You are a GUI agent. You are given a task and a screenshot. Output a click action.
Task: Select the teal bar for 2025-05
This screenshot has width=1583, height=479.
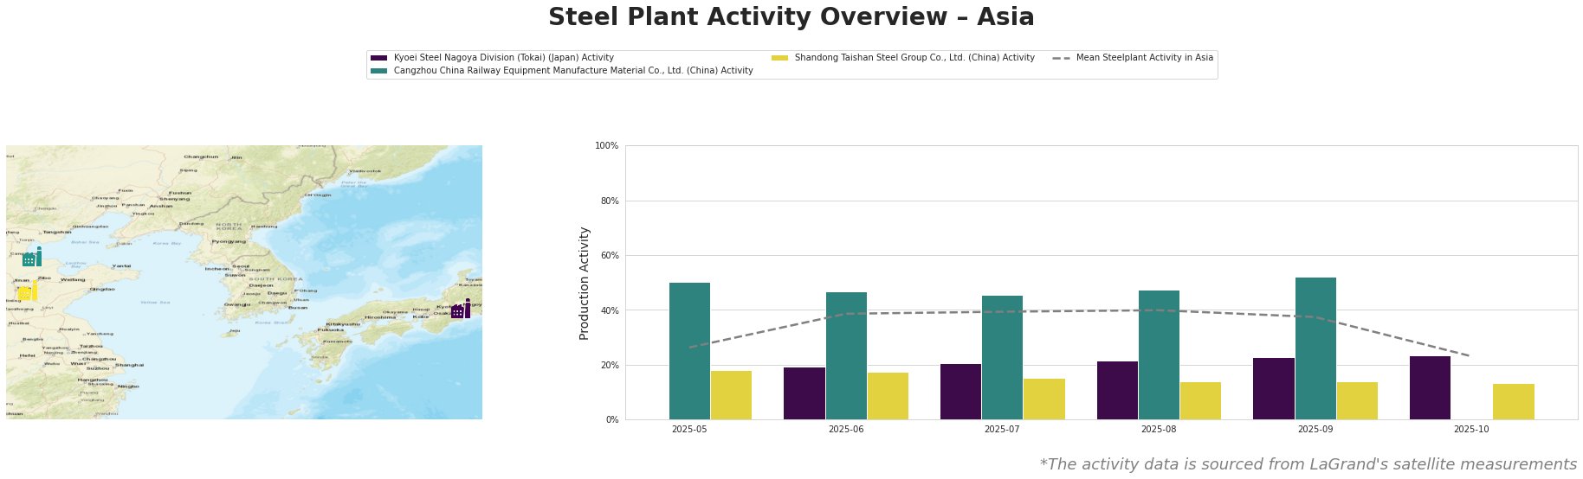(689, 350)
